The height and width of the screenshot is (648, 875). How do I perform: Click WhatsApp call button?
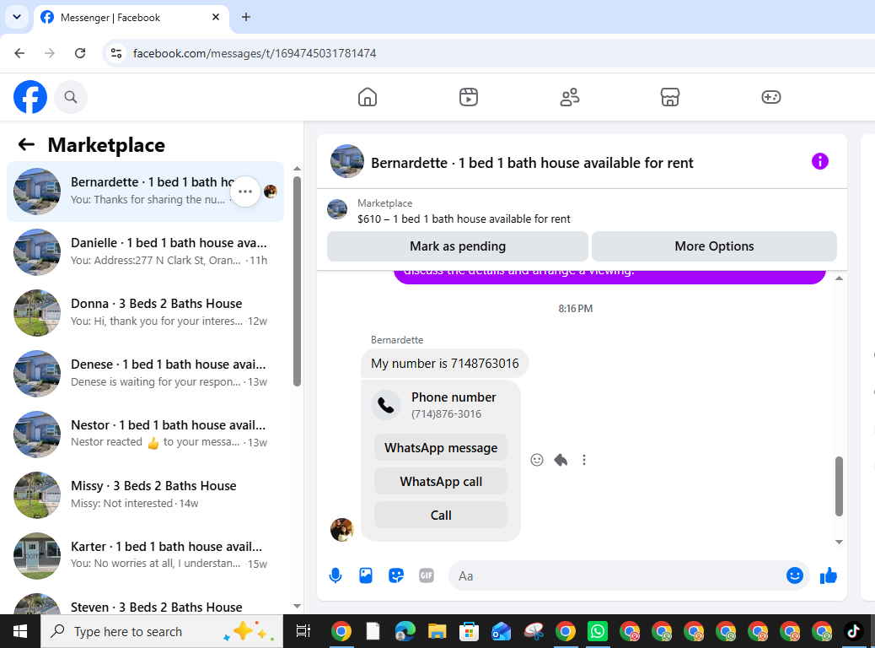[x=441, y=482]
